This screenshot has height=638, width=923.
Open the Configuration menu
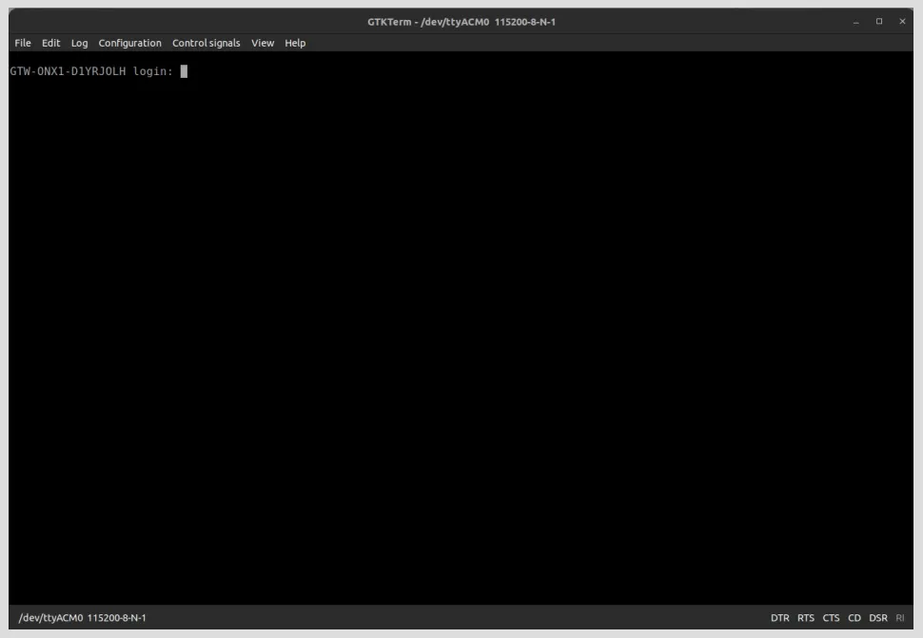pos(129,43)
